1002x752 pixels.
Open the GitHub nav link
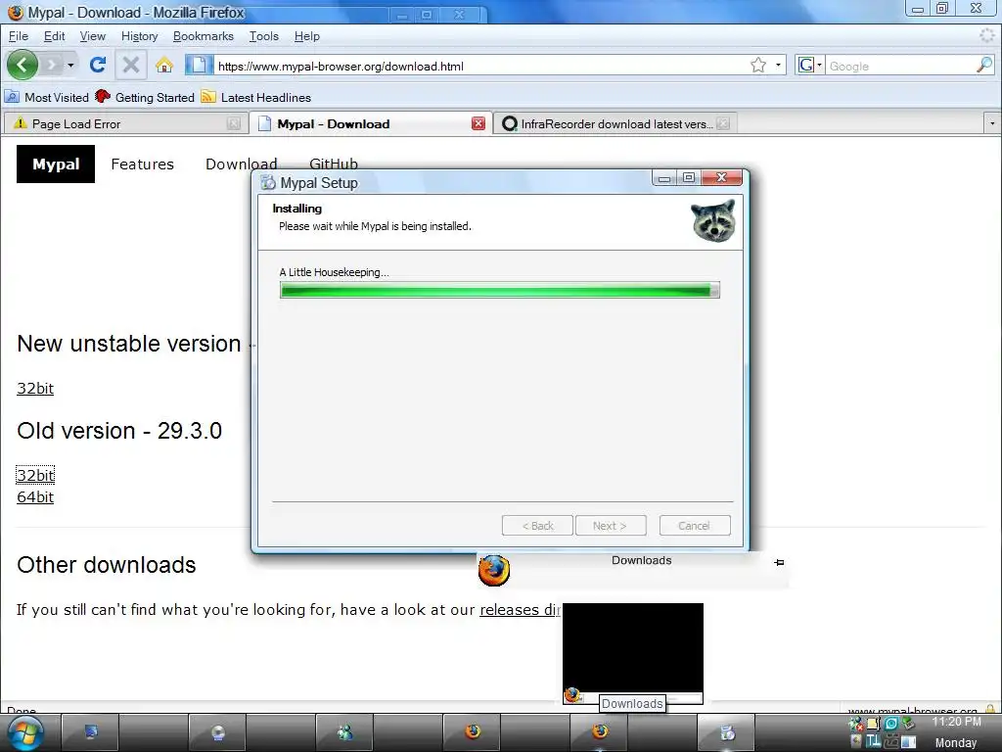pos(333,164)
